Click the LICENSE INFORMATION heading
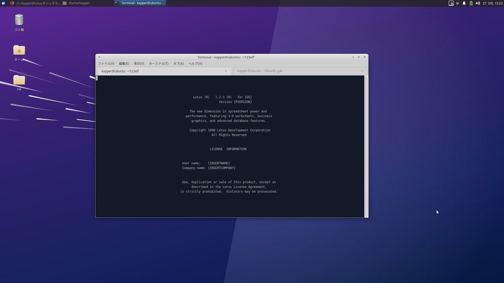The height and width of the screenshot is (283, 504). click(228, 149)
